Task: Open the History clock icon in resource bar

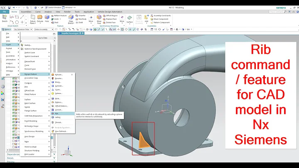Action: point(2,86)
